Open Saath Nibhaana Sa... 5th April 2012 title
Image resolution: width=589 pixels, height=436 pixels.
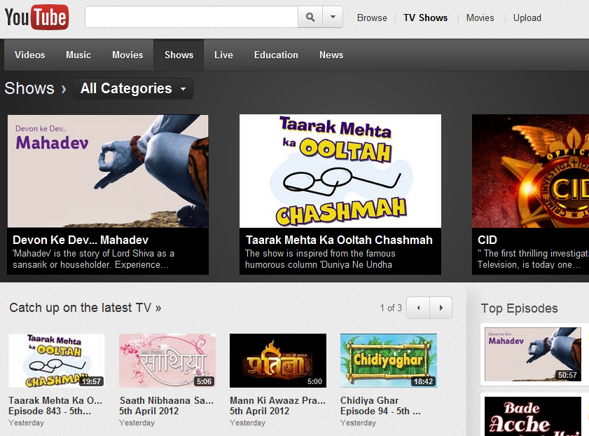(x=167, y=406)
